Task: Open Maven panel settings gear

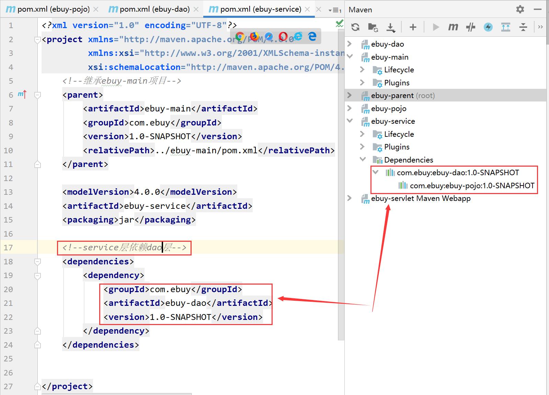Action: point(520,9)
